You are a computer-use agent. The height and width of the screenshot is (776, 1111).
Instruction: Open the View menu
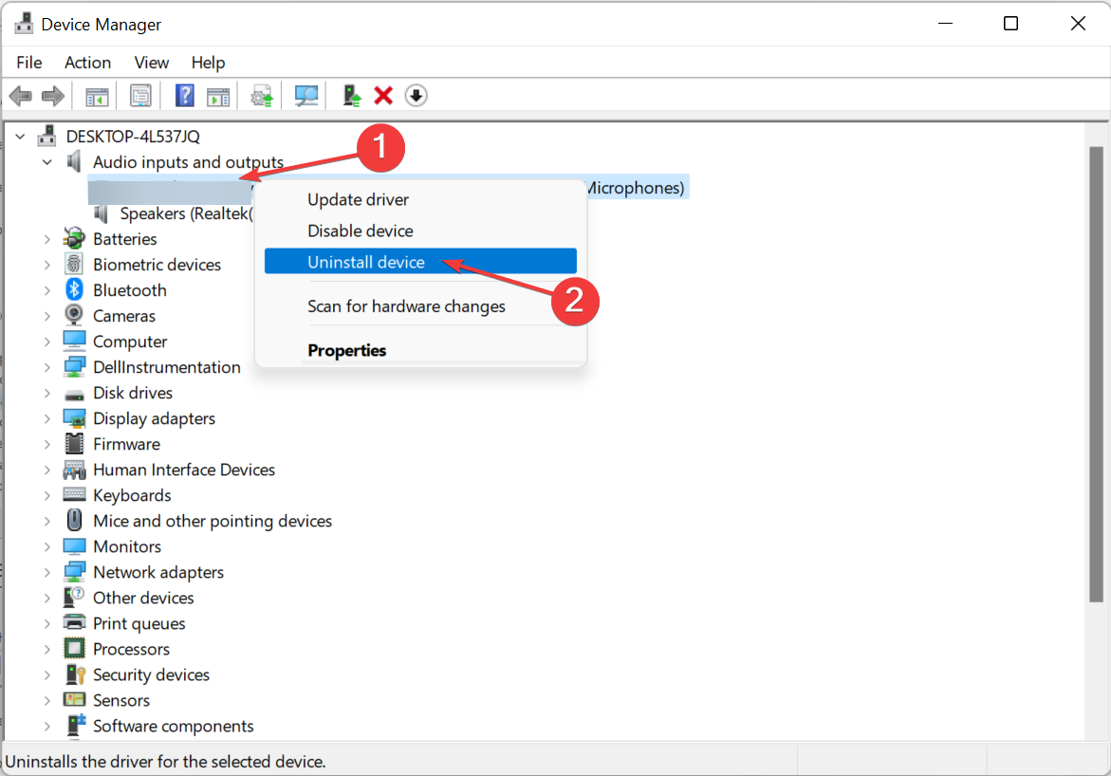(152, 63)
